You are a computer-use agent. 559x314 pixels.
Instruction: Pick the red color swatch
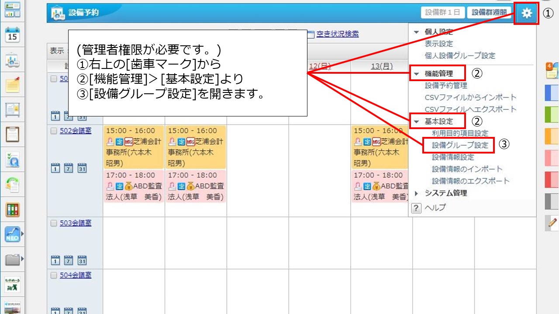pos(552,180)
